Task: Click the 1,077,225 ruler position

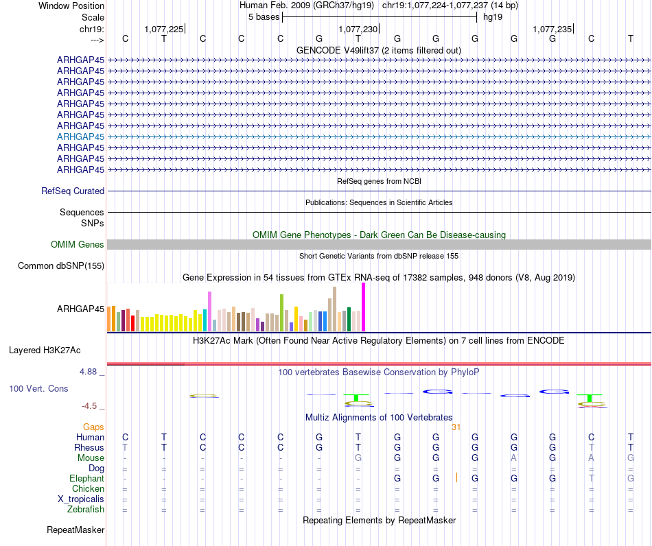Action: (164, 29)
